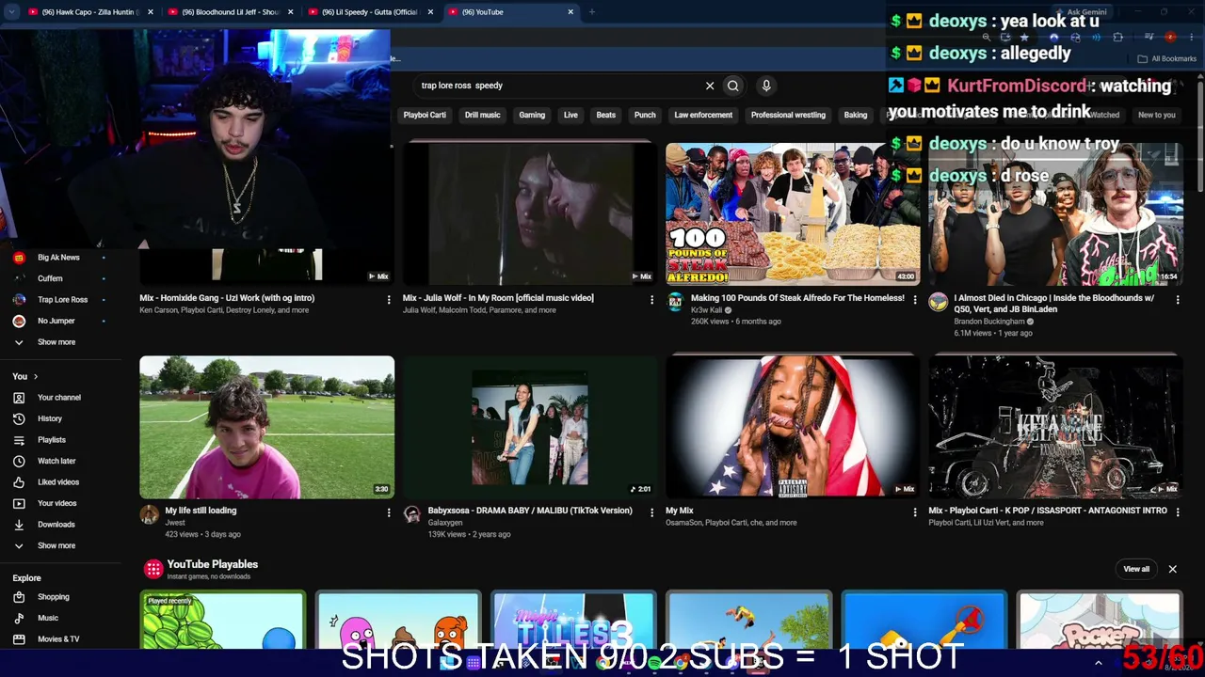Open Your channel page
Screen dimensions: 1205x677
click(x=60, y=398)
